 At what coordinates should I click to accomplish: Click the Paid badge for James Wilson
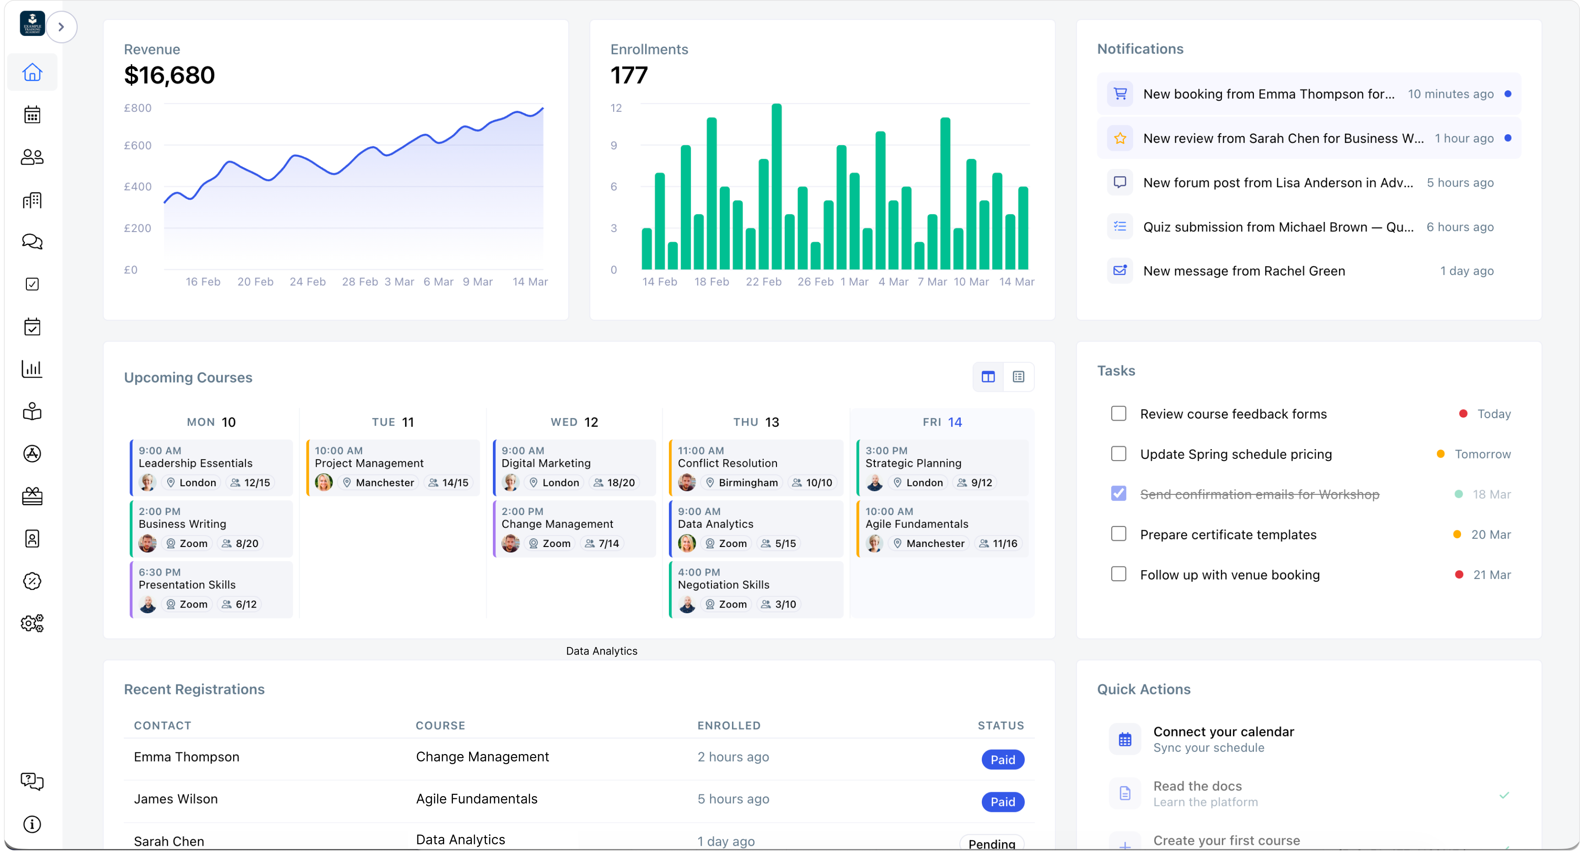(1002, 801)
